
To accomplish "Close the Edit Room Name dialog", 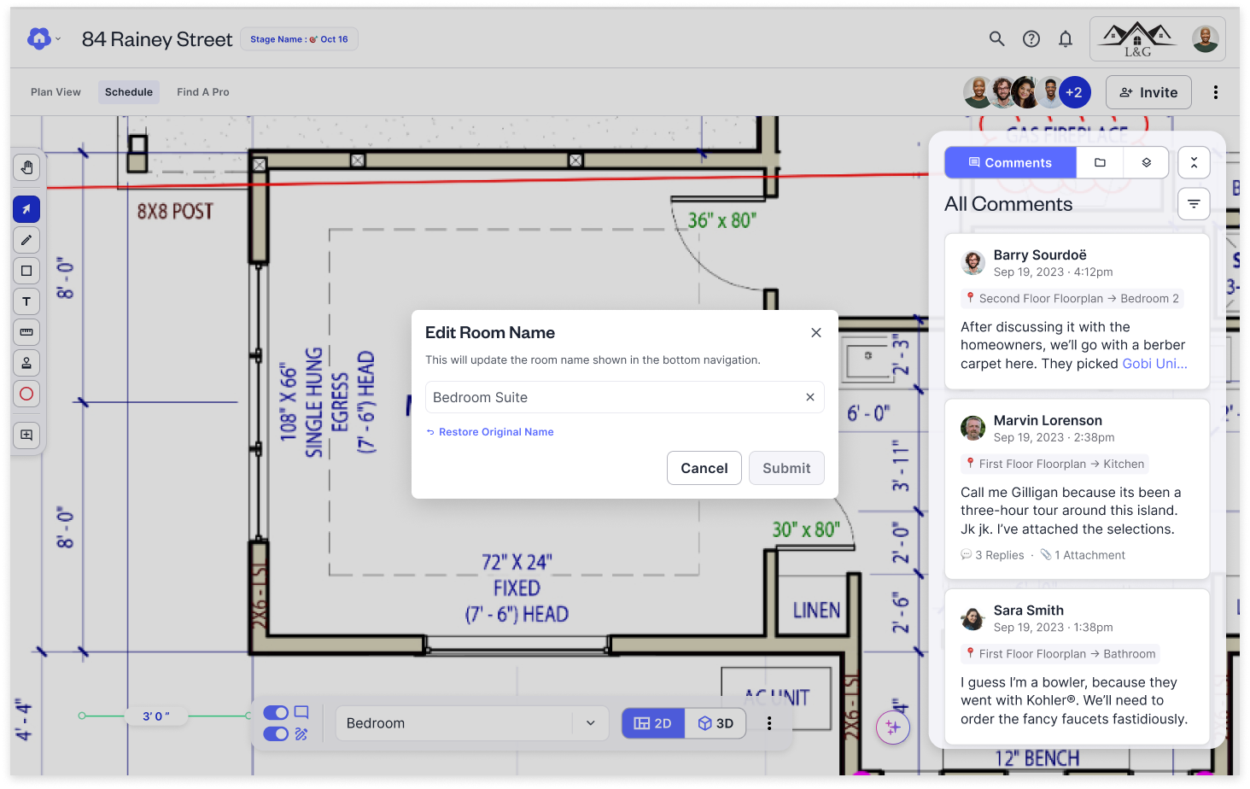I will (x=816, y=333).
